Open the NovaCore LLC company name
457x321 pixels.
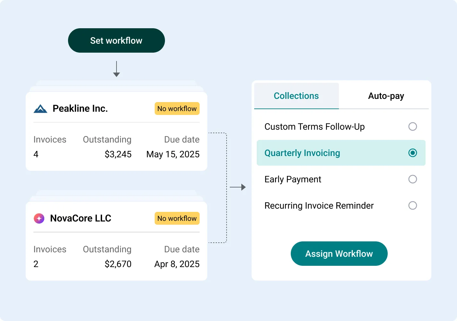coord(81,219)
